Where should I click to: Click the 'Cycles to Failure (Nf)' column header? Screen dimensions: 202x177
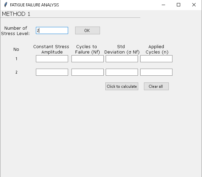click(x=88, y=49)
